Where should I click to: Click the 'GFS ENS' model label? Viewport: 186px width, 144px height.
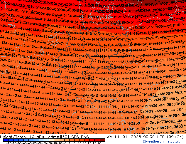(80, 137)
